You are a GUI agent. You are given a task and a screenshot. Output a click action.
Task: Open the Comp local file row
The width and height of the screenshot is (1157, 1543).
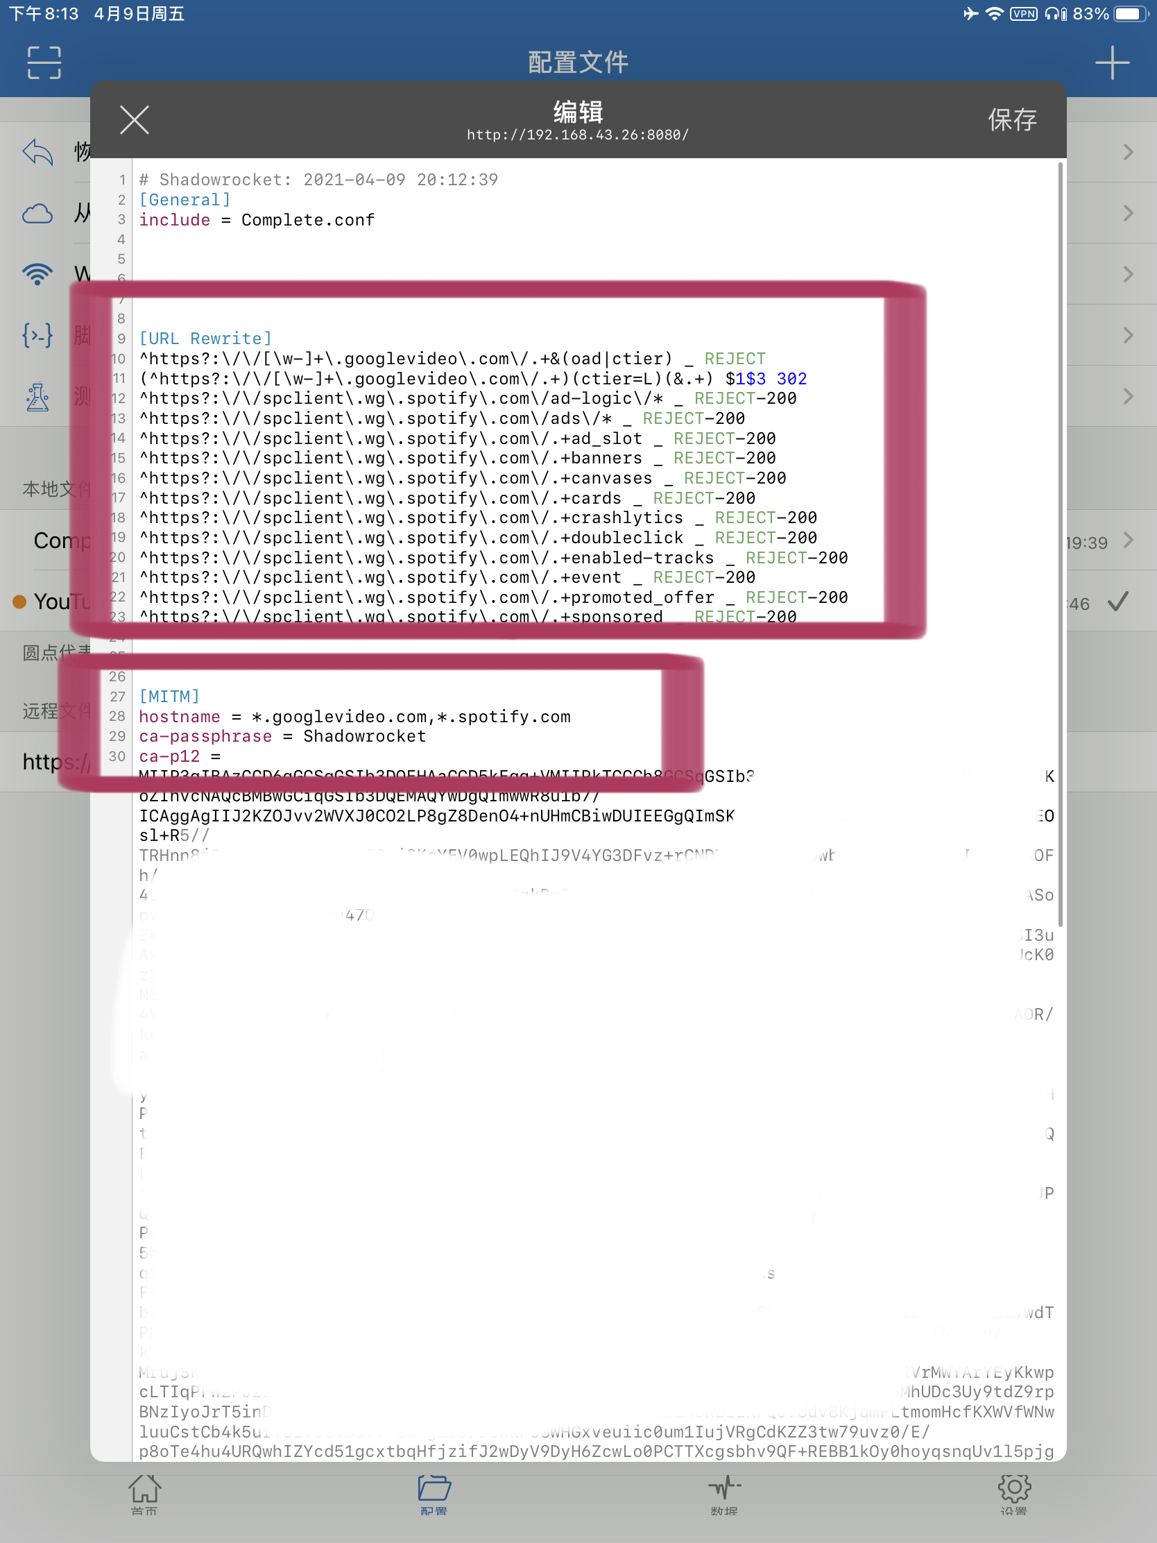pyautogui.click(x=578, y=540)
